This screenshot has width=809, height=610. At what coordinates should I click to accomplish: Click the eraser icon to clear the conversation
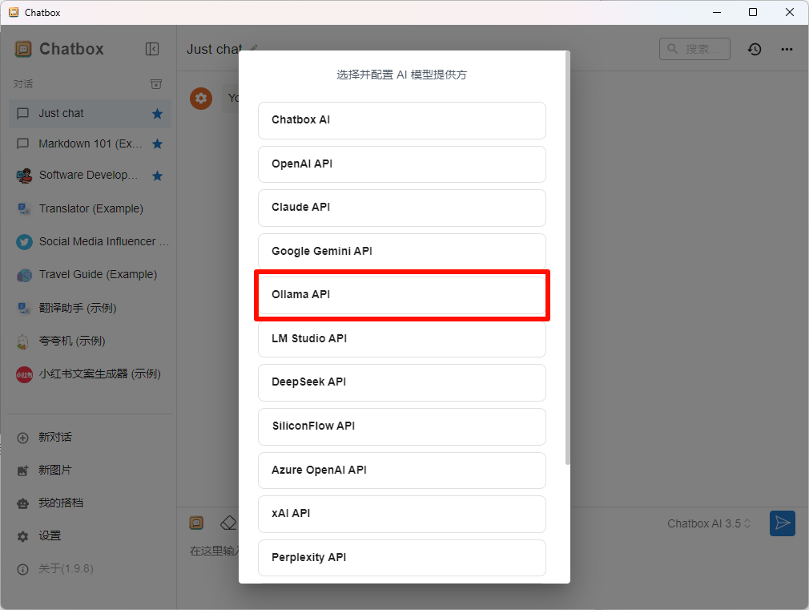pyautogui.click(x=227, y=522)
